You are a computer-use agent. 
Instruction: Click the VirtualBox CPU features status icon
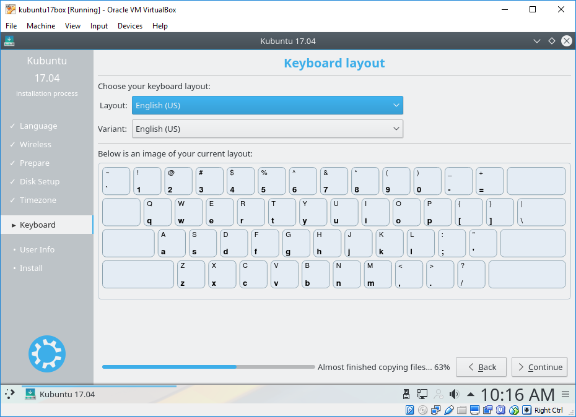point(500,410)
